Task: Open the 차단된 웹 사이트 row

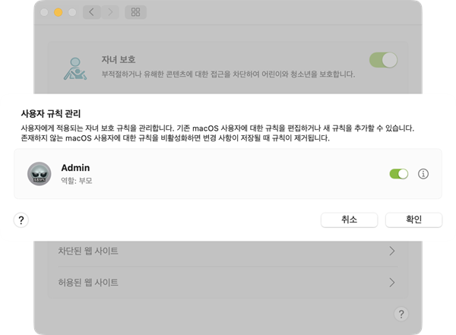Action: pos(228,251)
